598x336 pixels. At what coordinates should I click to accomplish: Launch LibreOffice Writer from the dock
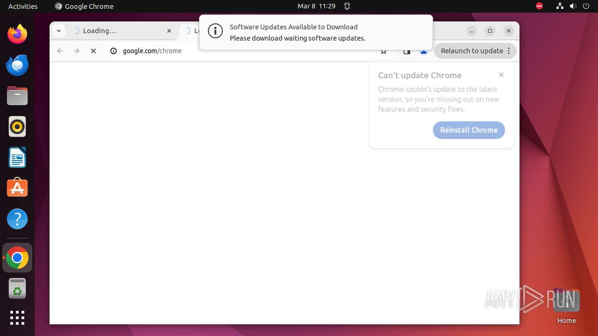pos(17,157)
